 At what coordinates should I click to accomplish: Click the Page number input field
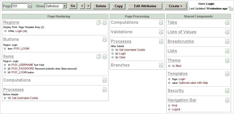point(19,6)
